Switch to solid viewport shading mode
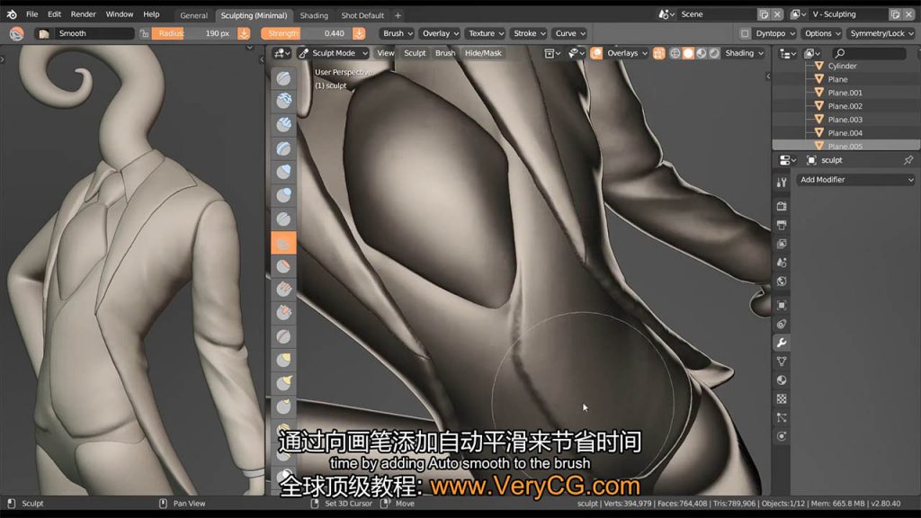The width and height of the screenshot is (921, 518). pos(688,53)
